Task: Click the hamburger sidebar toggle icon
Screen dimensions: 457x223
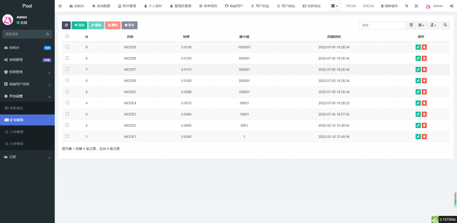Action: (60, 6)
